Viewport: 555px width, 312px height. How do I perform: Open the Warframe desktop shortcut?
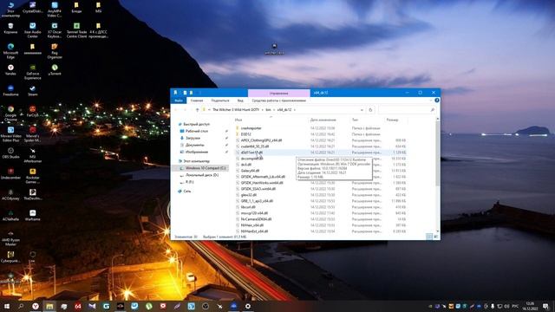coord(33,216)
